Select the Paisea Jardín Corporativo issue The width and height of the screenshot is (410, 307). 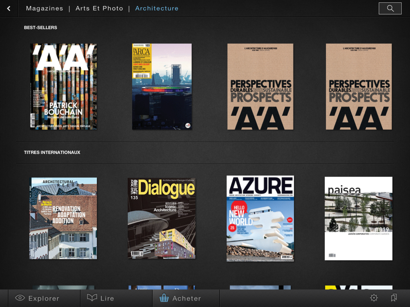(x=358, y=218)
